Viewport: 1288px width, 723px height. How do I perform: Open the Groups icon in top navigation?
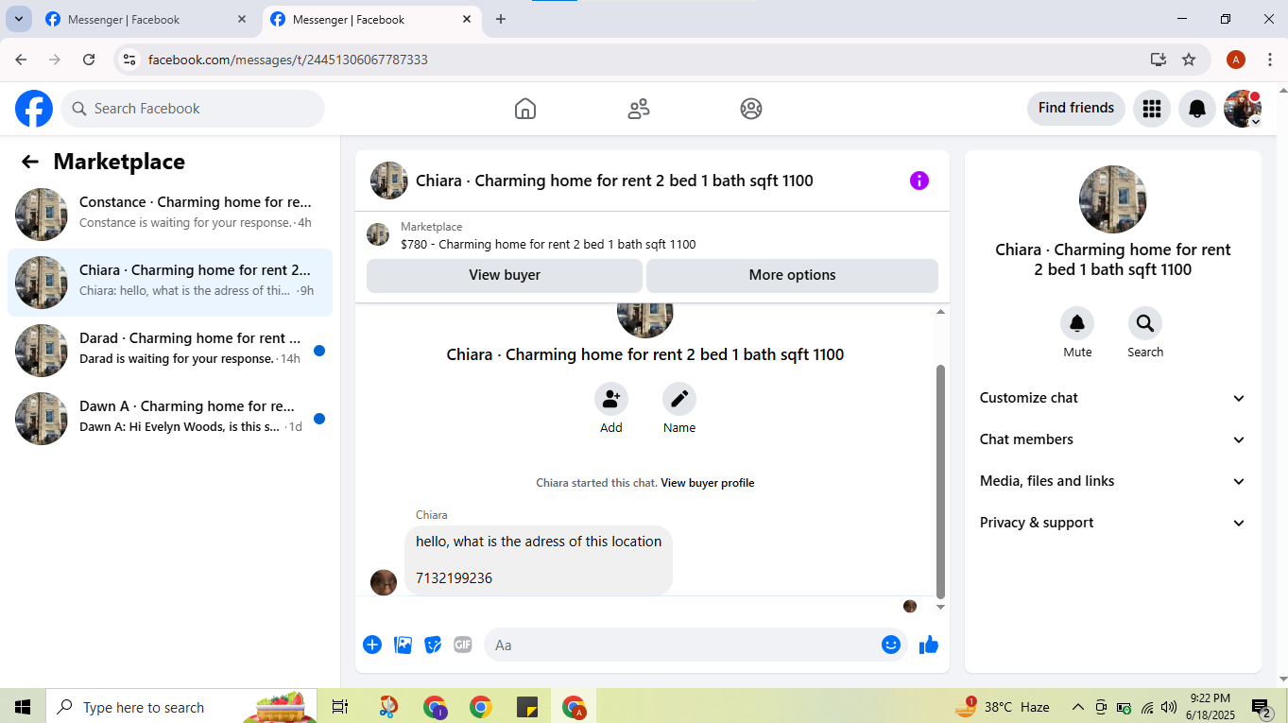pos(751,109)
